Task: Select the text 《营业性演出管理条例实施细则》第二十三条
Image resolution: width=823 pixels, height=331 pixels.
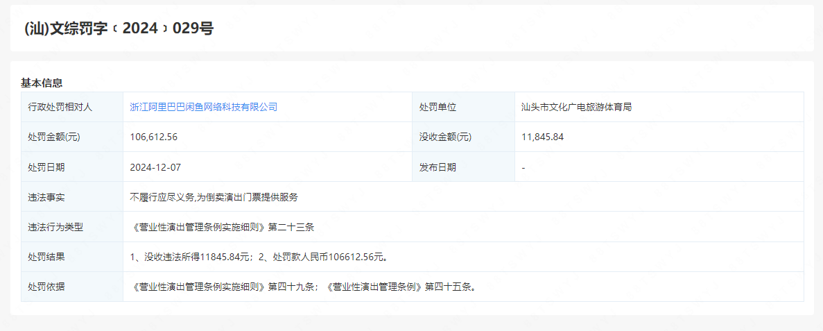Action: 222,228
